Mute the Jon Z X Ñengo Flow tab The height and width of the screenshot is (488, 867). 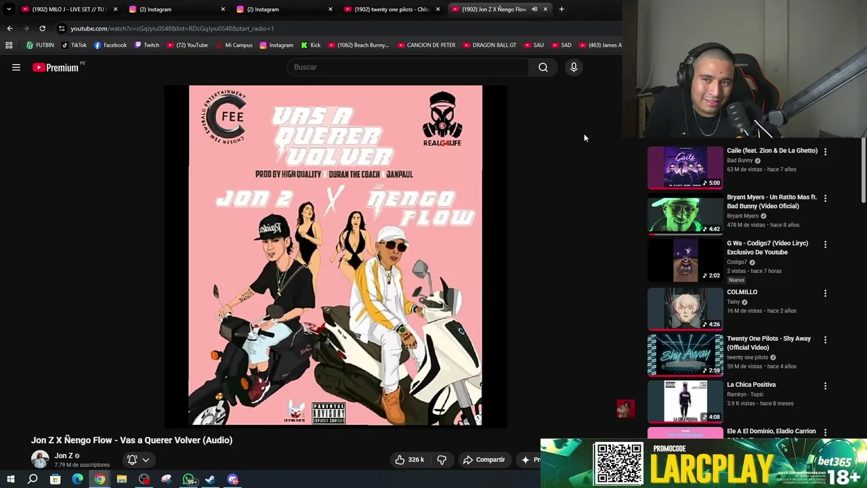tap(534, 9)
